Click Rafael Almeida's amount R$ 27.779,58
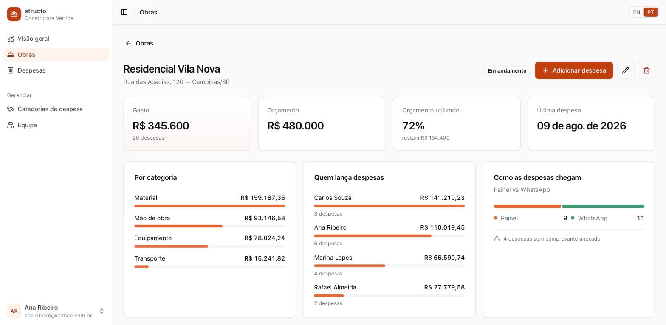The image size is (666, 325). click(x=444, y=287)
